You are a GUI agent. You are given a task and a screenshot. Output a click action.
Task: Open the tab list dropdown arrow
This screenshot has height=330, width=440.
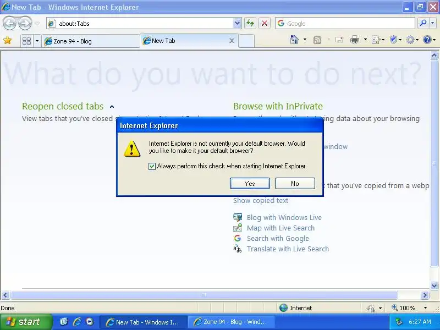point(37,41)
